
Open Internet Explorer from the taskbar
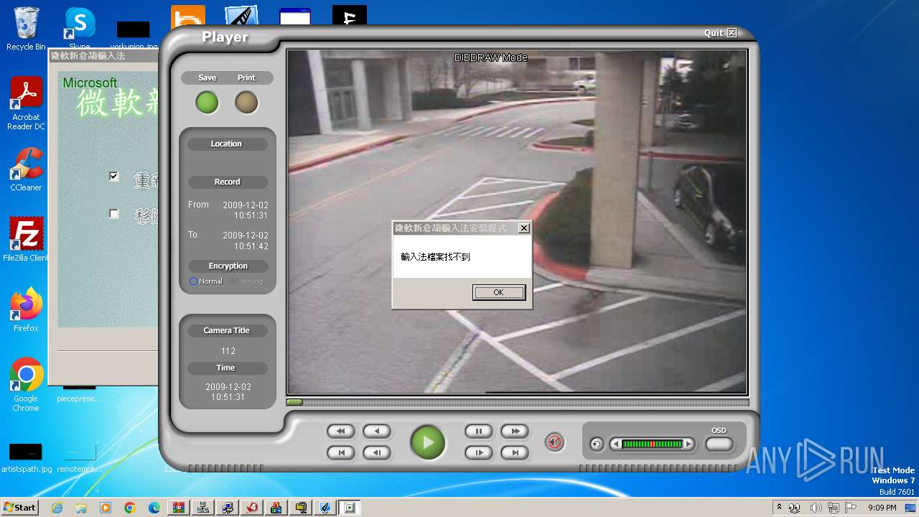(57, 508)
